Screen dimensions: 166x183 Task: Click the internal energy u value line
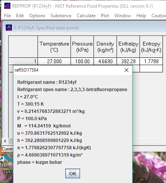tap(49, 133)
